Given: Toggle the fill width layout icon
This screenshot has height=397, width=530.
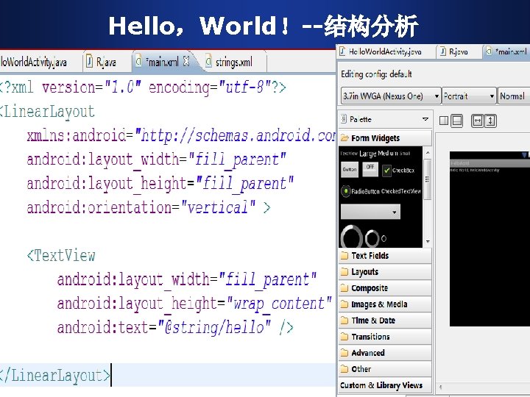Looking at the screenshot, I should coord(477,121).
